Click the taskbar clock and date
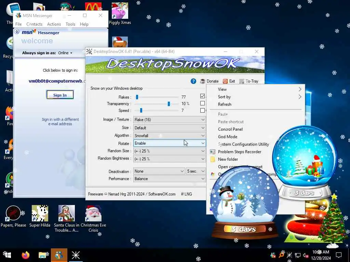Viewport: 350px width, 262px height. tap(321, 255)
